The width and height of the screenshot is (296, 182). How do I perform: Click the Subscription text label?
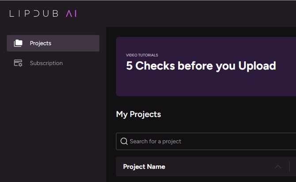(46, 63)
